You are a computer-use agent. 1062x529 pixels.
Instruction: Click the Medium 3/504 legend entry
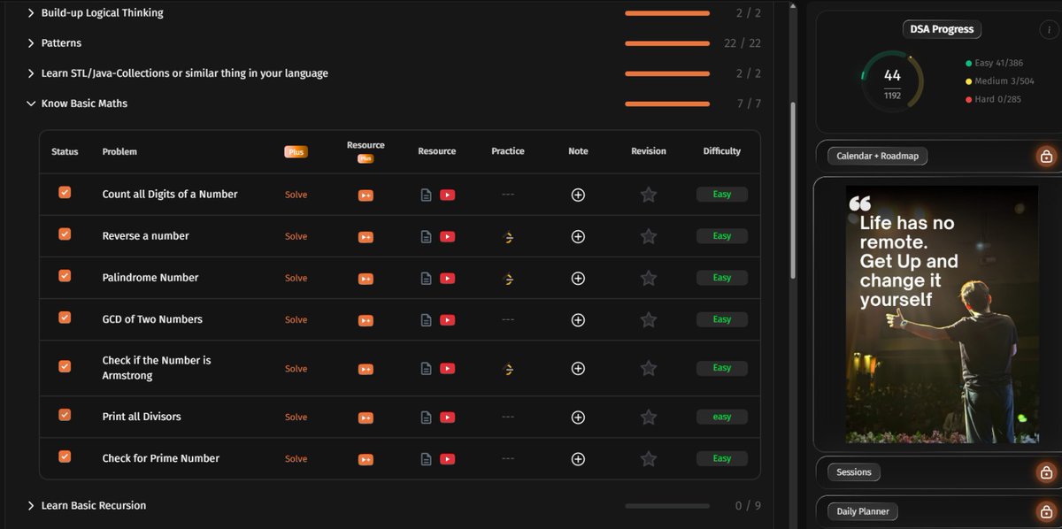(x=999, y=81)
